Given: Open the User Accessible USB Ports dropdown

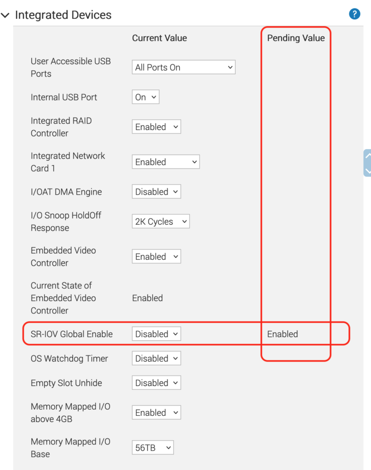Looking at the screenshot, I should click(x=184, y=67).
